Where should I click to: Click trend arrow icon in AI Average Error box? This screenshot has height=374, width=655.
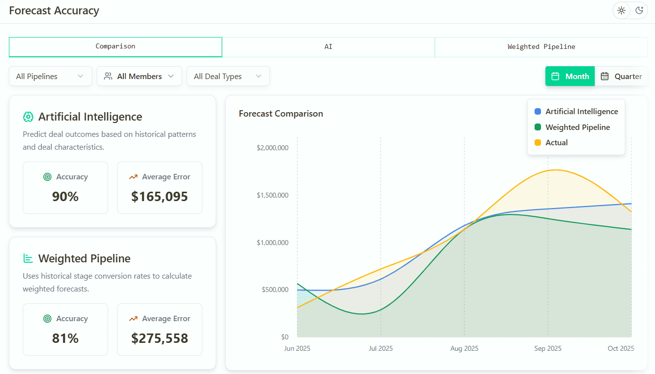[x=133, y=177]
